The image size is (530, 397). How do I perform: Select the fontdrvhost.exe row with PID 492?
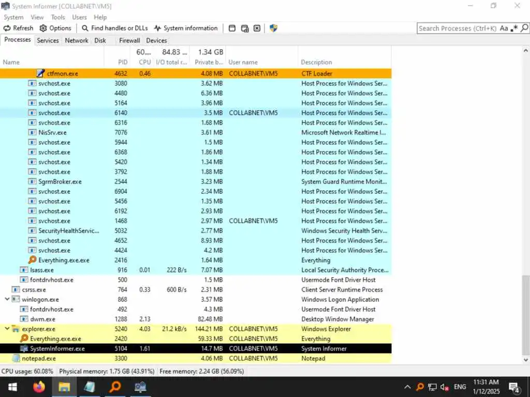click(196, 309)
